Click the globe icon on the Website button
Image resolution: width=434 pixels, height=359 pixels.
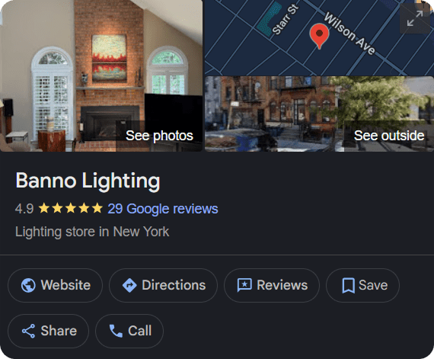28,285
